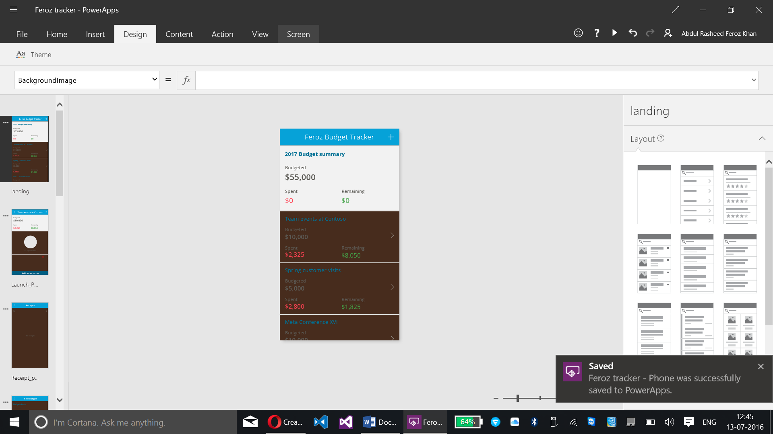This screenshot has height=434, width=773.
Task: Click the share user icon
Action: tap(668, 33)
